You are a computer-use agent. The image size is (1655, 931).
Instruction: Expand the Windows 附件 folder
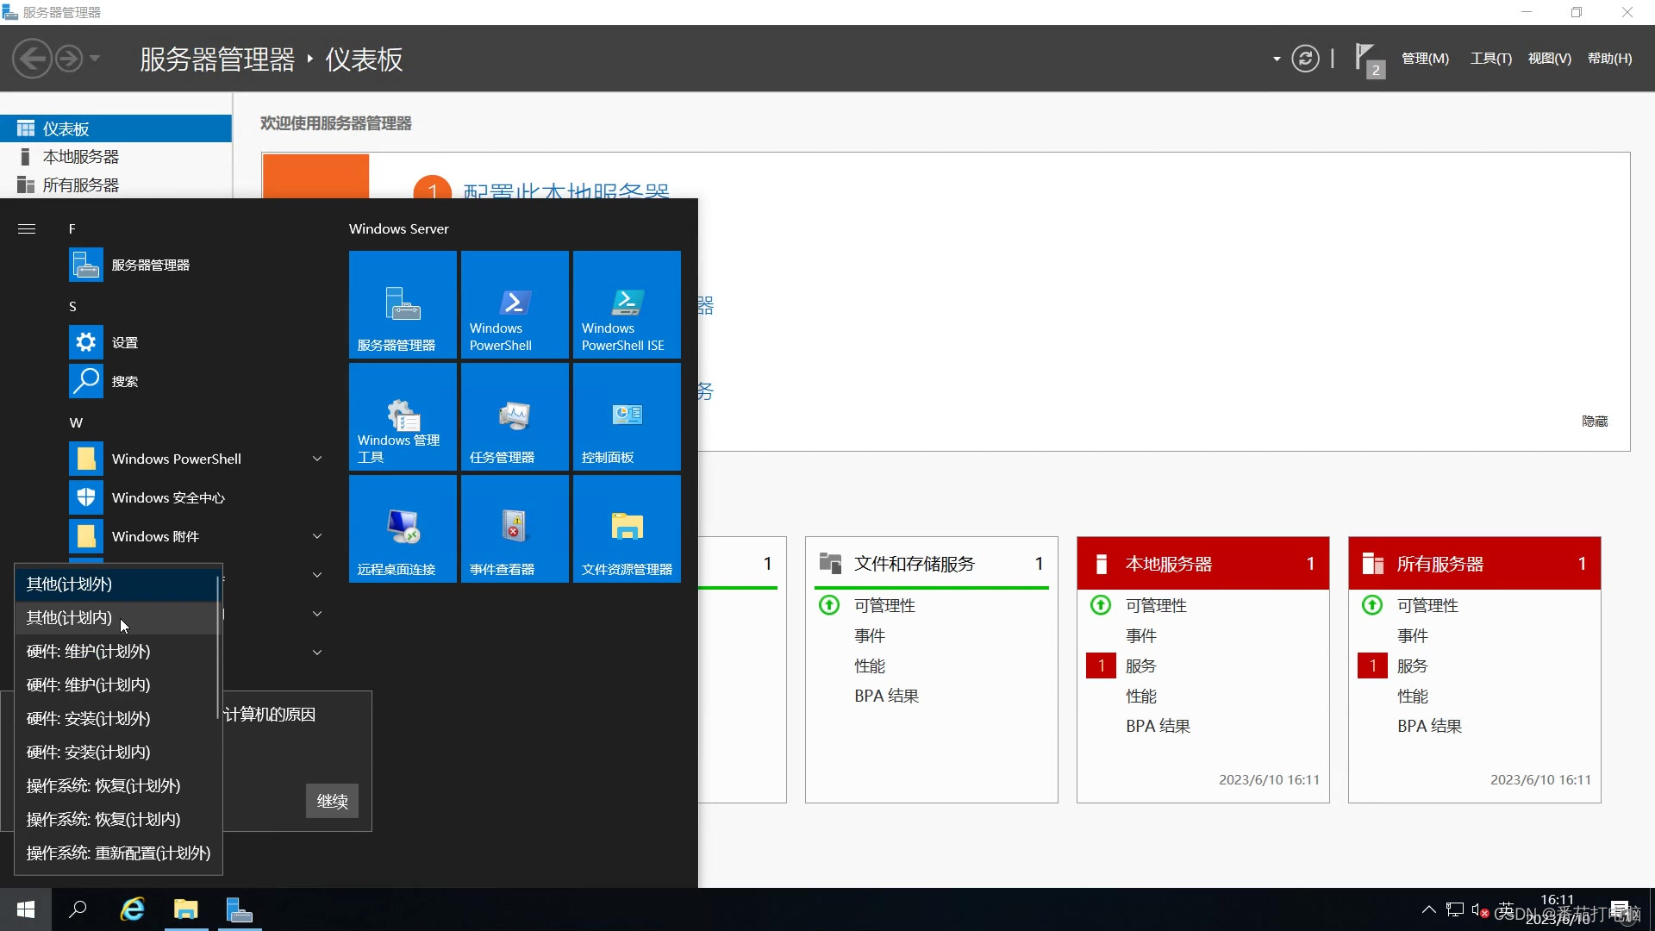317,536
